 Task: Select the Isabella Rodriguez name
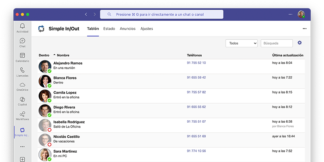[x=69, y=122]
